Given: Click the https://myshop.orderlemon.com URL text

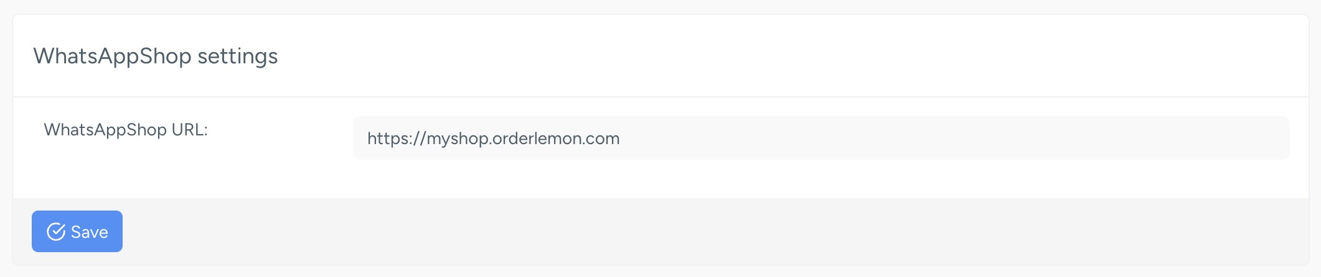Looking at the screenshot, I should [493, 138].
